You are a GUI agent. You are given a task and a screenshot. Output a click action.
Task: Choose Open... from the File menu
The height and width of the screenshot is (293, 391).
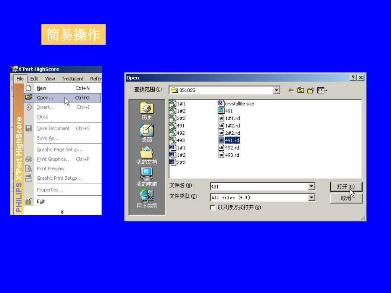pyautogui.click(x=63, y=97)
